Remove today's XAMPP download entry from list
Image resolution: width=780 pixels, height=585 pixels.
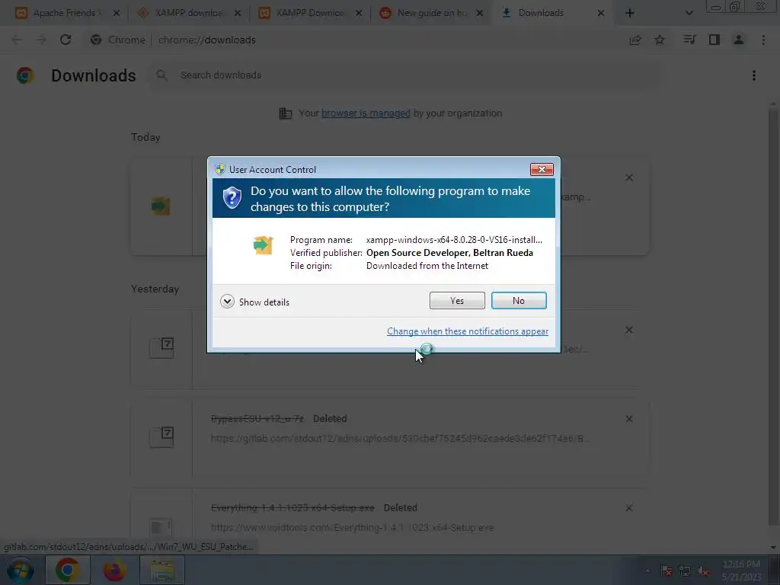point(629,177)
